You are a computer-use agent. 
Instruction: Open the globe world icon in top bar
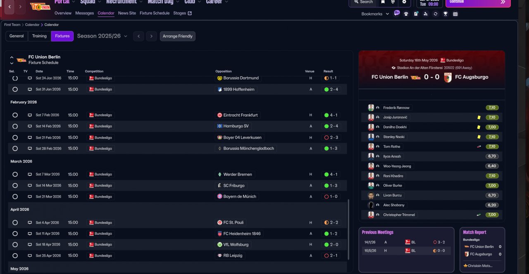[393, 2]
